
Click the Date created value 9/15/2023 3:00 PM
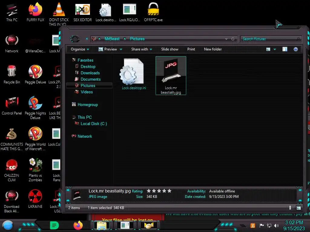click(x=224, y=196)
